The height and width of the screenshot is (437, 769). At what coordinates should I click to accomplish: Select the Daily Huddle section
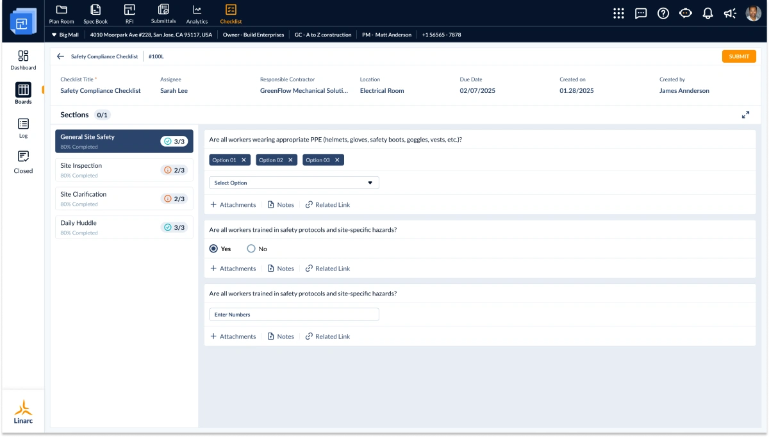point(124,227)
